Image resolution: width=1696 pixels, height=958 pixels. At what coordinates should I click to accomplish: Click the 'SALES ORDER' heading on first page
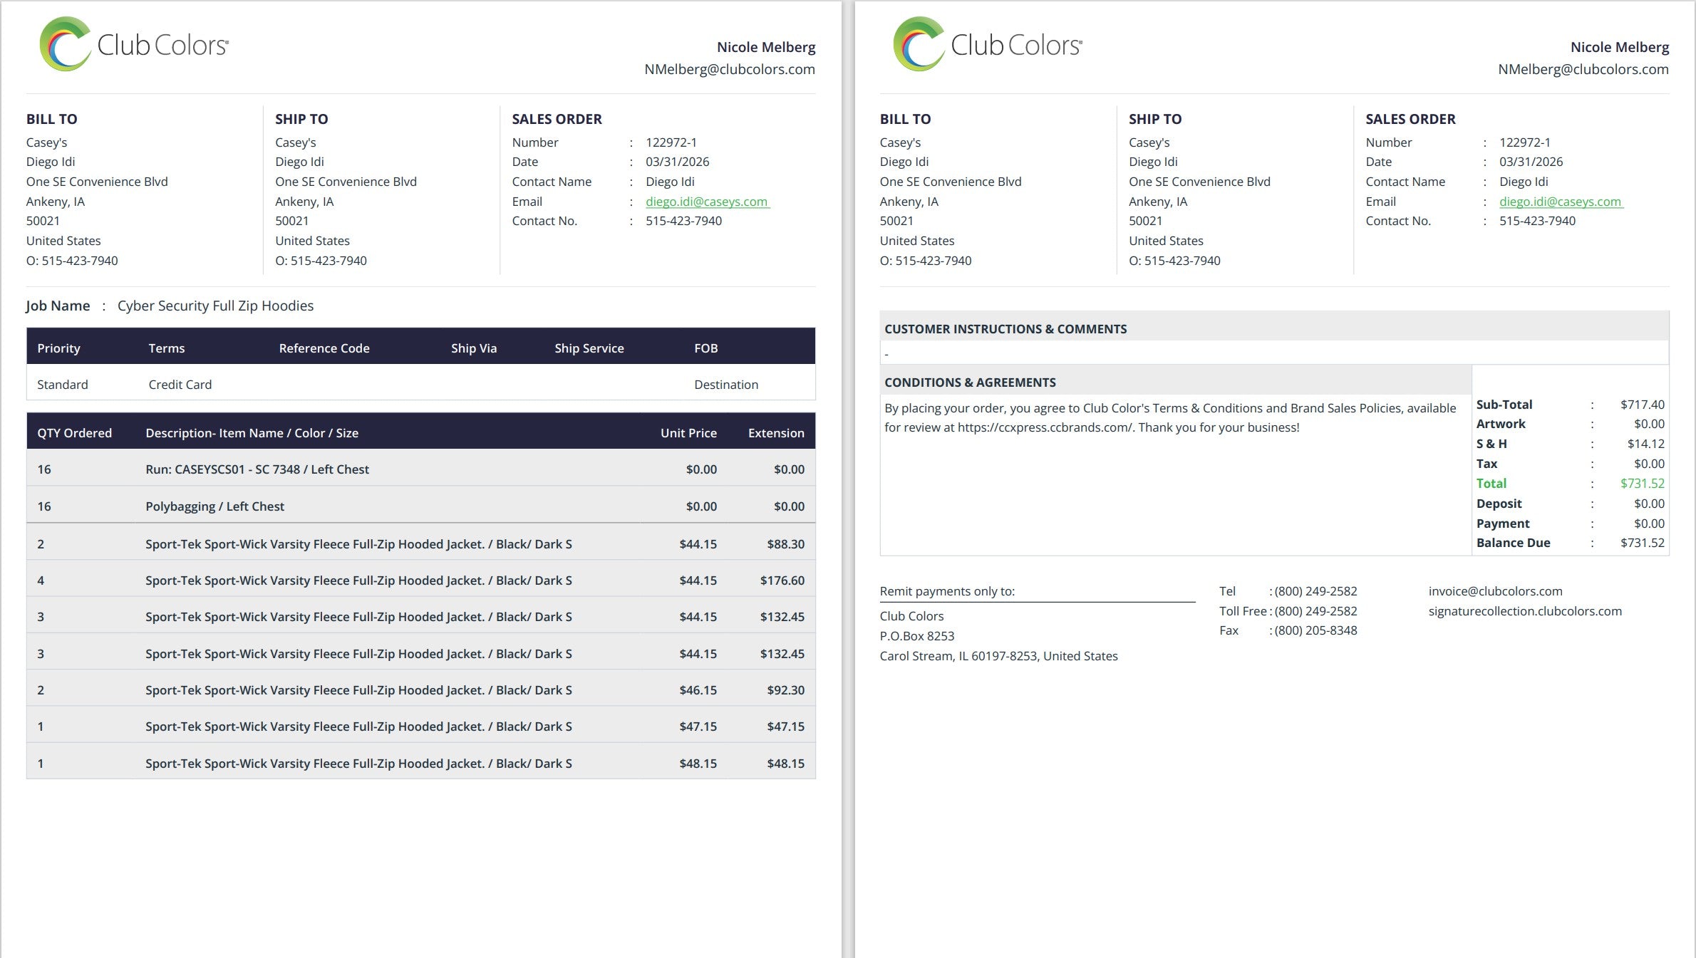(557, 119)
